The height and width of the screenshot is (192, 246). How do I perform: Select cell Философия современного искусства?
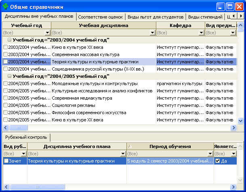coord(103,113)
